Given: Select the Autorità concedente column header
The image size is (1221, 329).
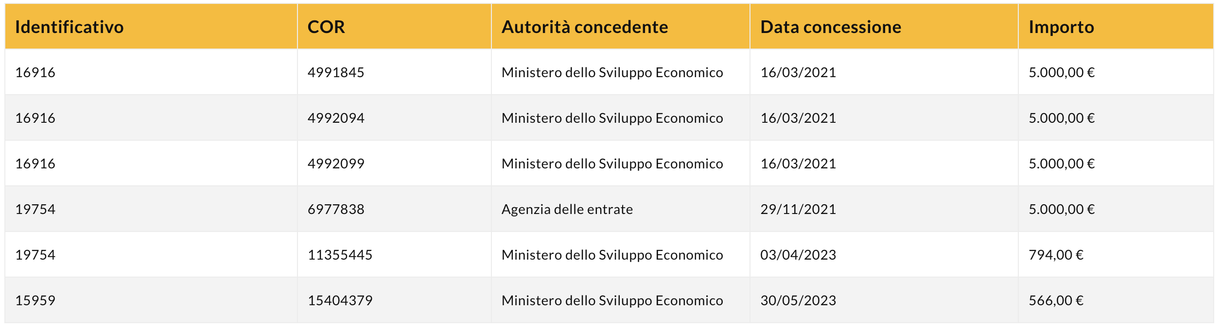Looking at the screenshot, I should click(584, 27).
